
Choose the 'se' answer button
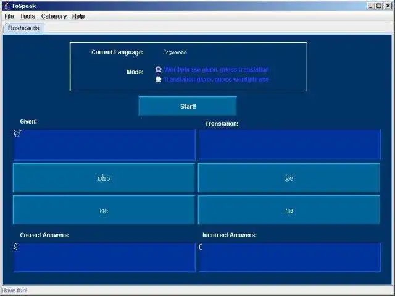(x=104, y=210)
